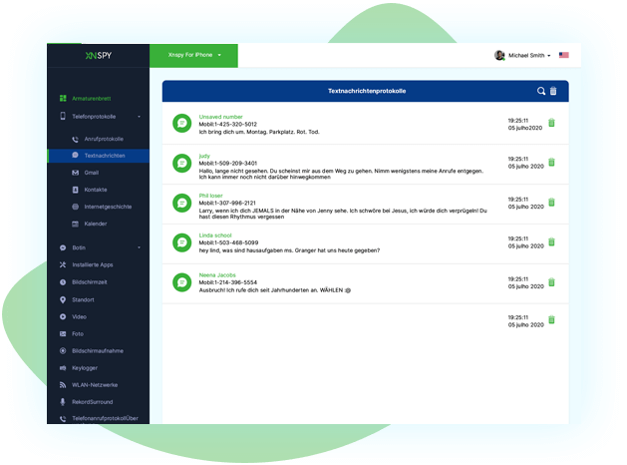Screen dimensions: 627x465
Task: Delete the Neena Jacobs message
Action: 552,282
